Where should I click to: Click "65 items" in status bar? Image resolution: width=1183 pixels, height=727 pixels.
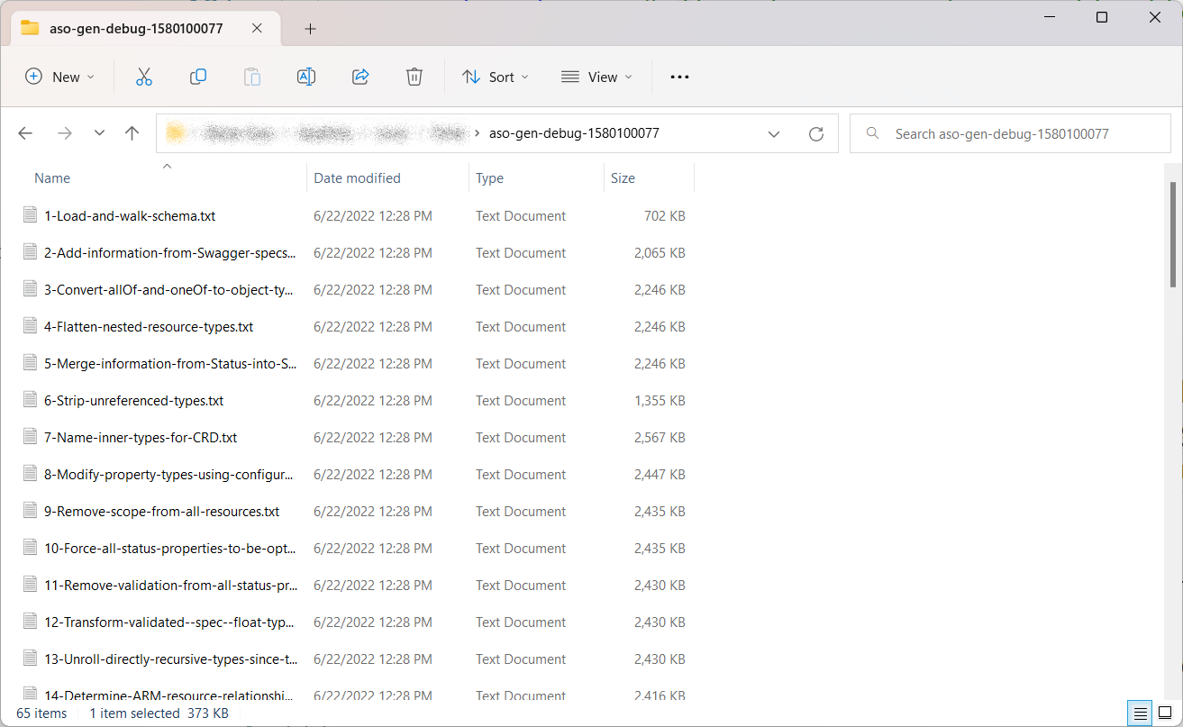(41, 713)
